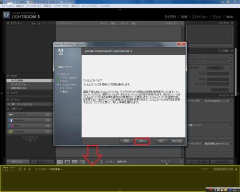
Task: Collapse the right panel group via edge arrow
Action: click(238, 93)
